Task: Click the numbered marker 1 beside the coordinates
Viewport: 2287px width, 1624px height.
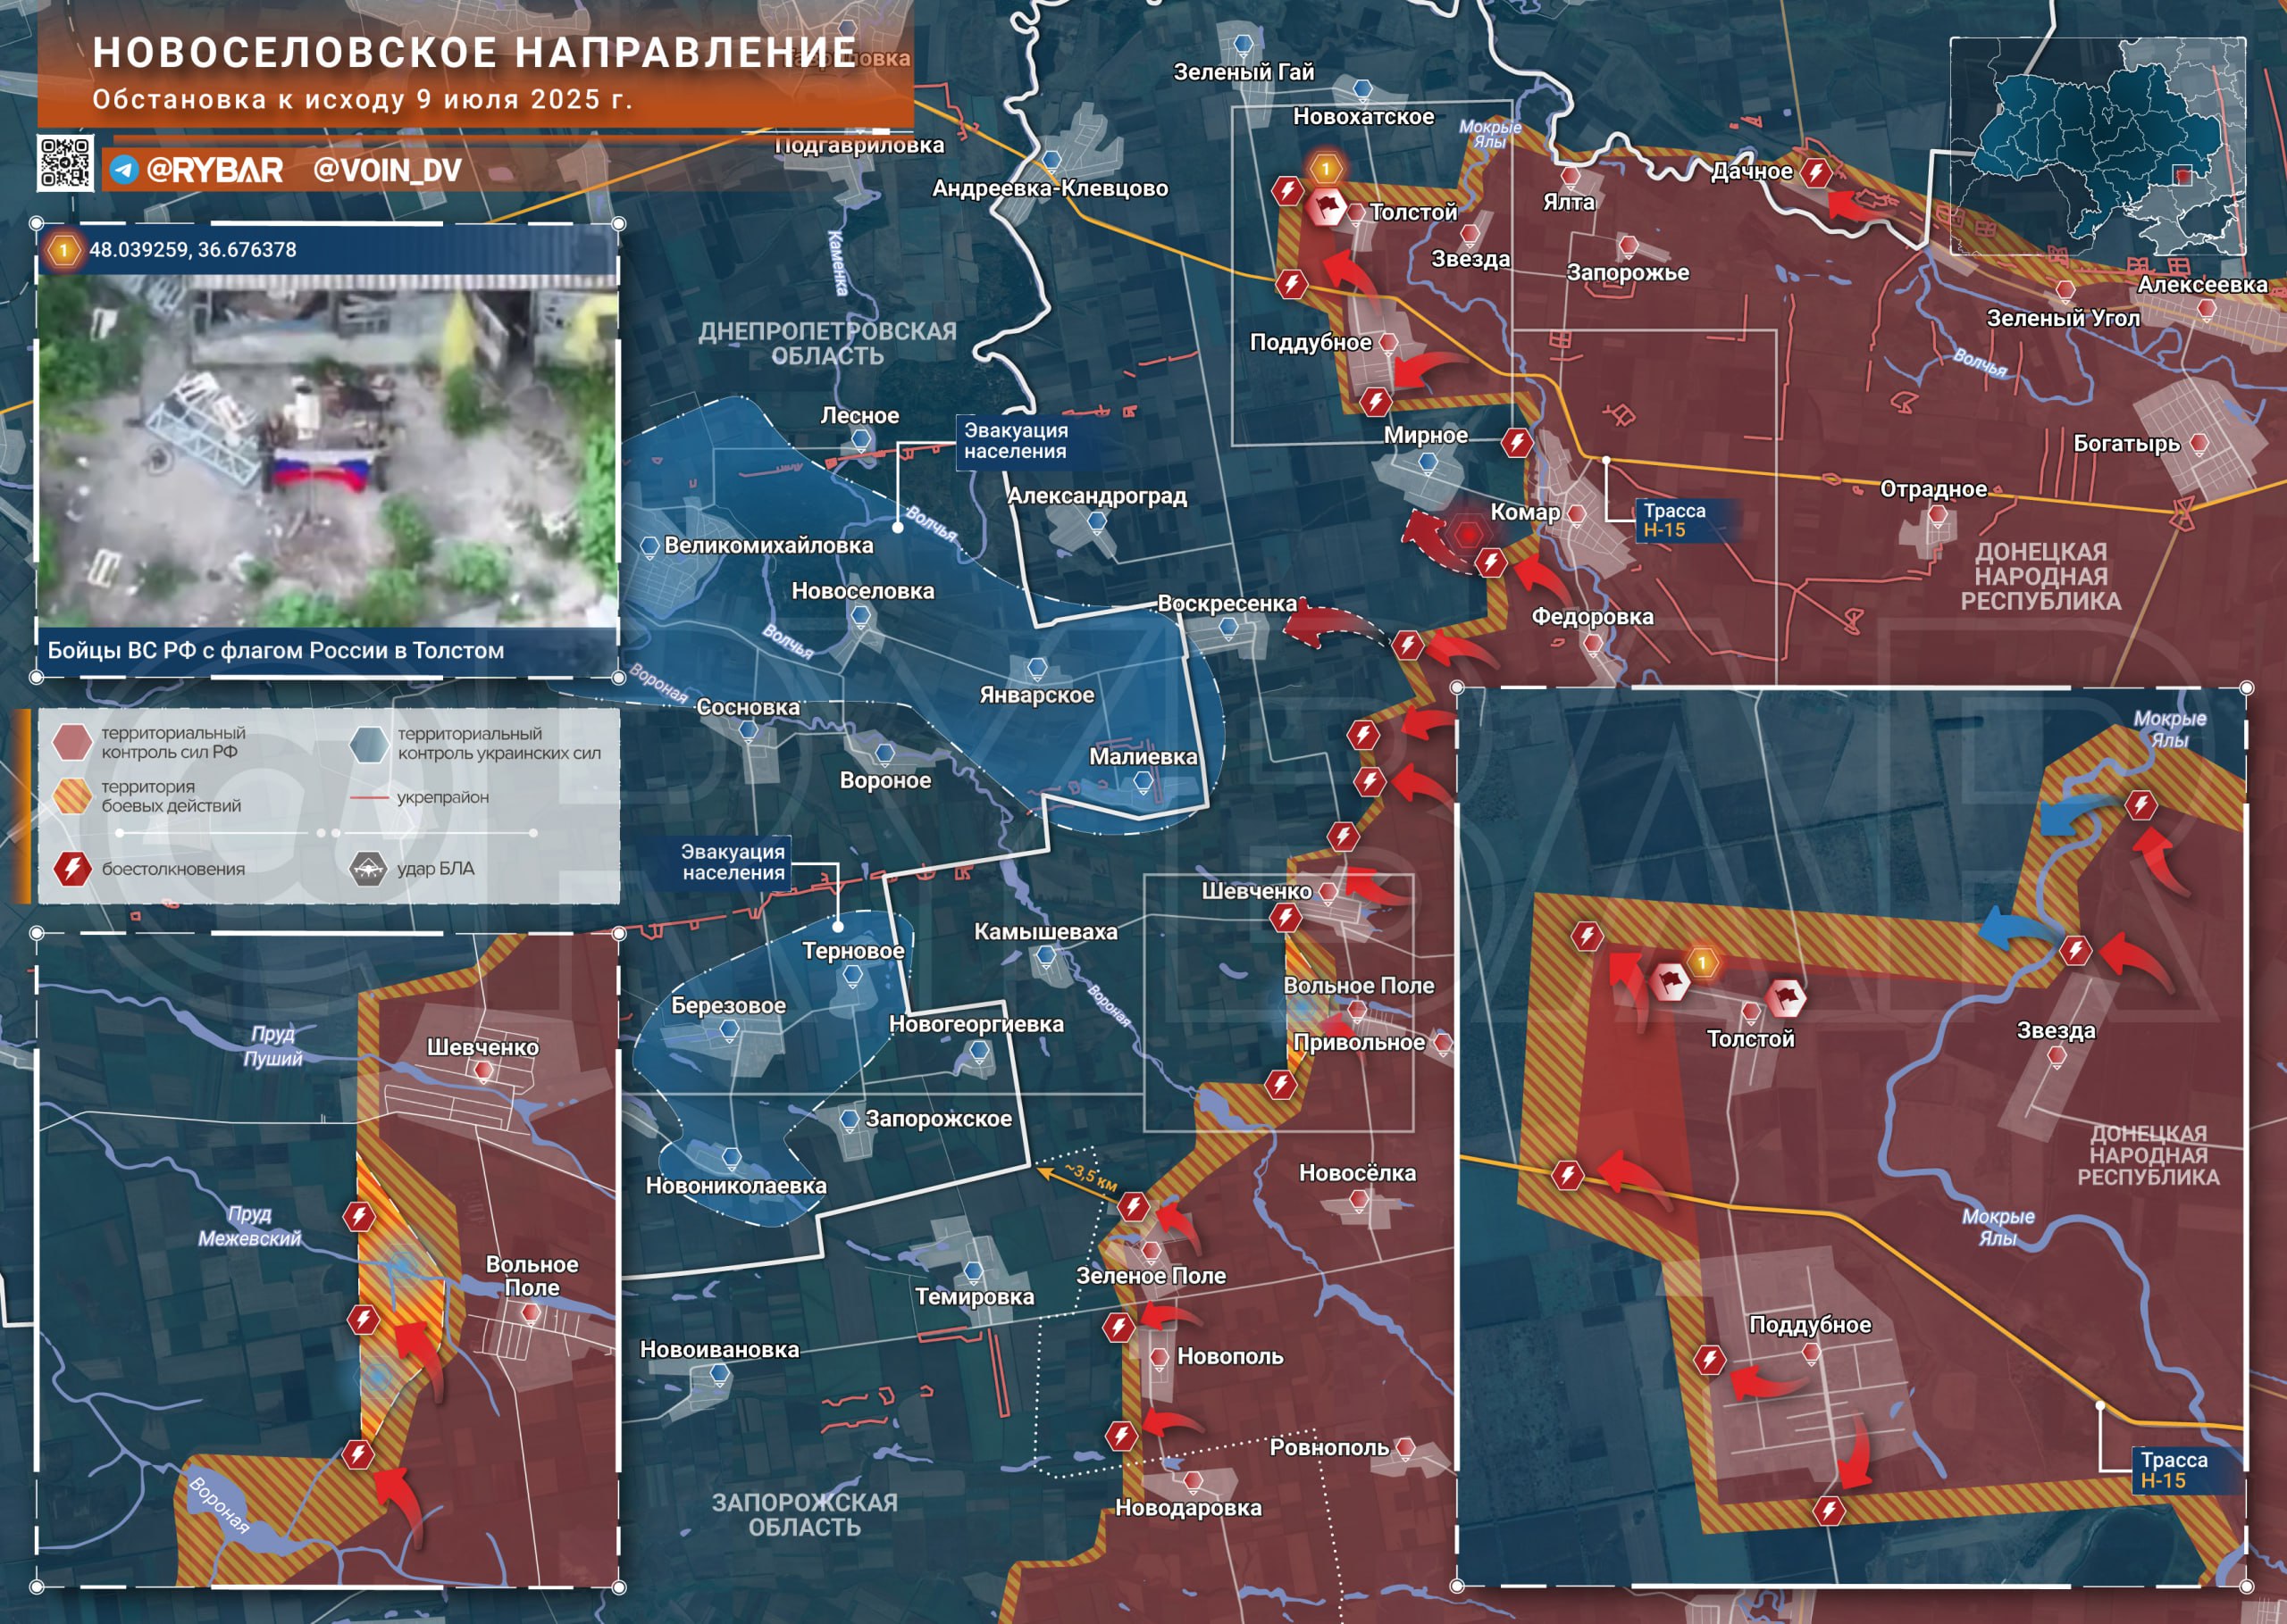Action: (x=63, y=249)
